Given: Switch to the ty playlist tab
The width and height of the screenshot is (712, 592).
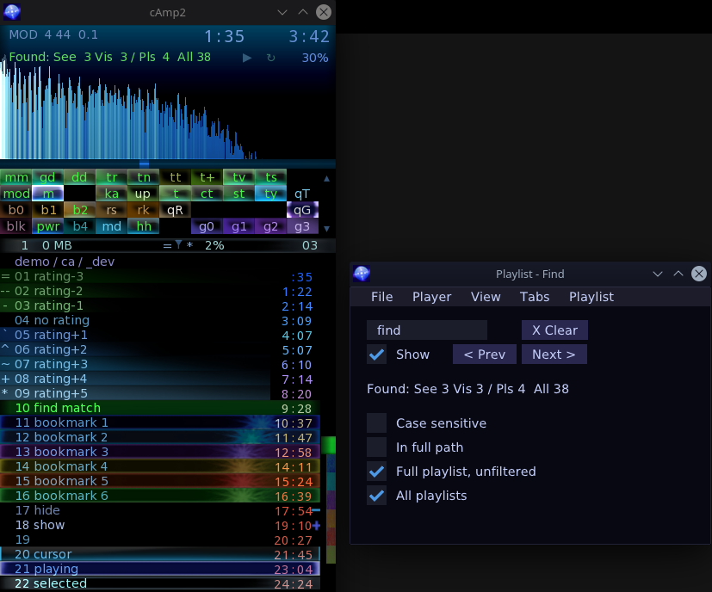Looking at the screenshot, I should tap(270, 194).
